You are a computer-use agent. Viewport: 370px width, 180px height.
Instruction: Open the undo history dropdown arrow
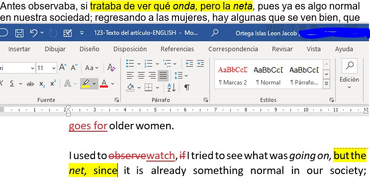pyautogui.click(x=42, y=32)
